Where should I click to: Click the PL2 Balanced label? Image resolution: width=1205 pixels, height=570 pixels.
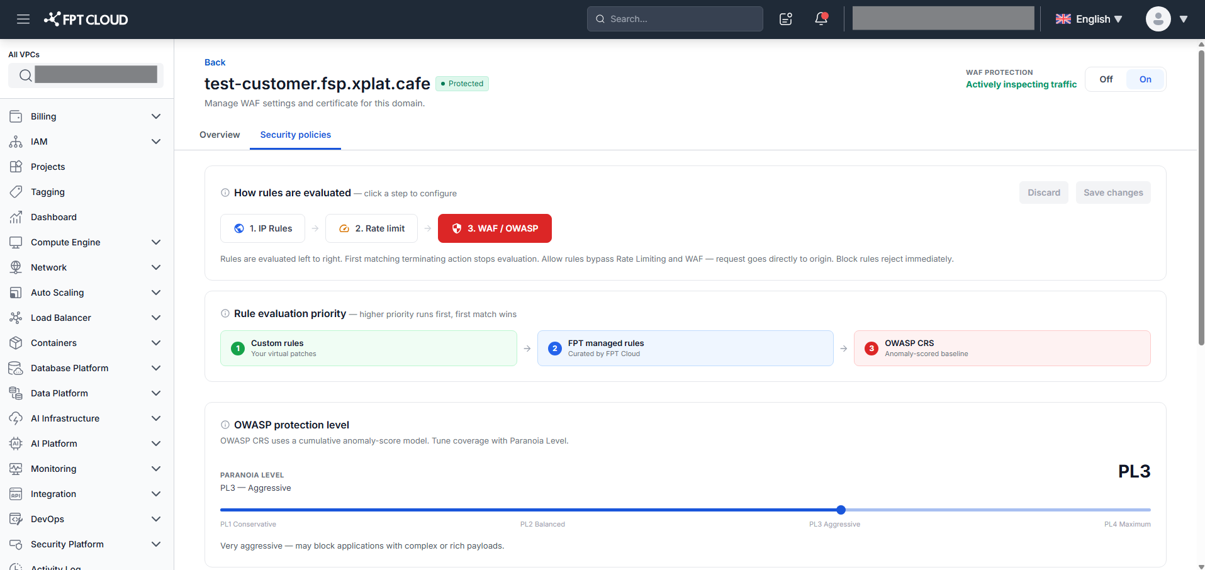(542, 524)
